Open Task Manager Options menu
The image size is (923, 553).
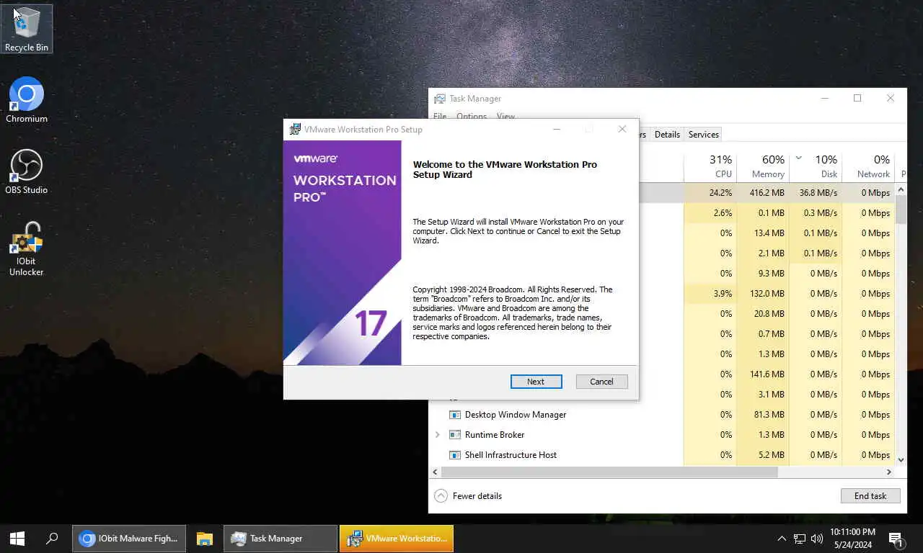(x=472, y=117)
